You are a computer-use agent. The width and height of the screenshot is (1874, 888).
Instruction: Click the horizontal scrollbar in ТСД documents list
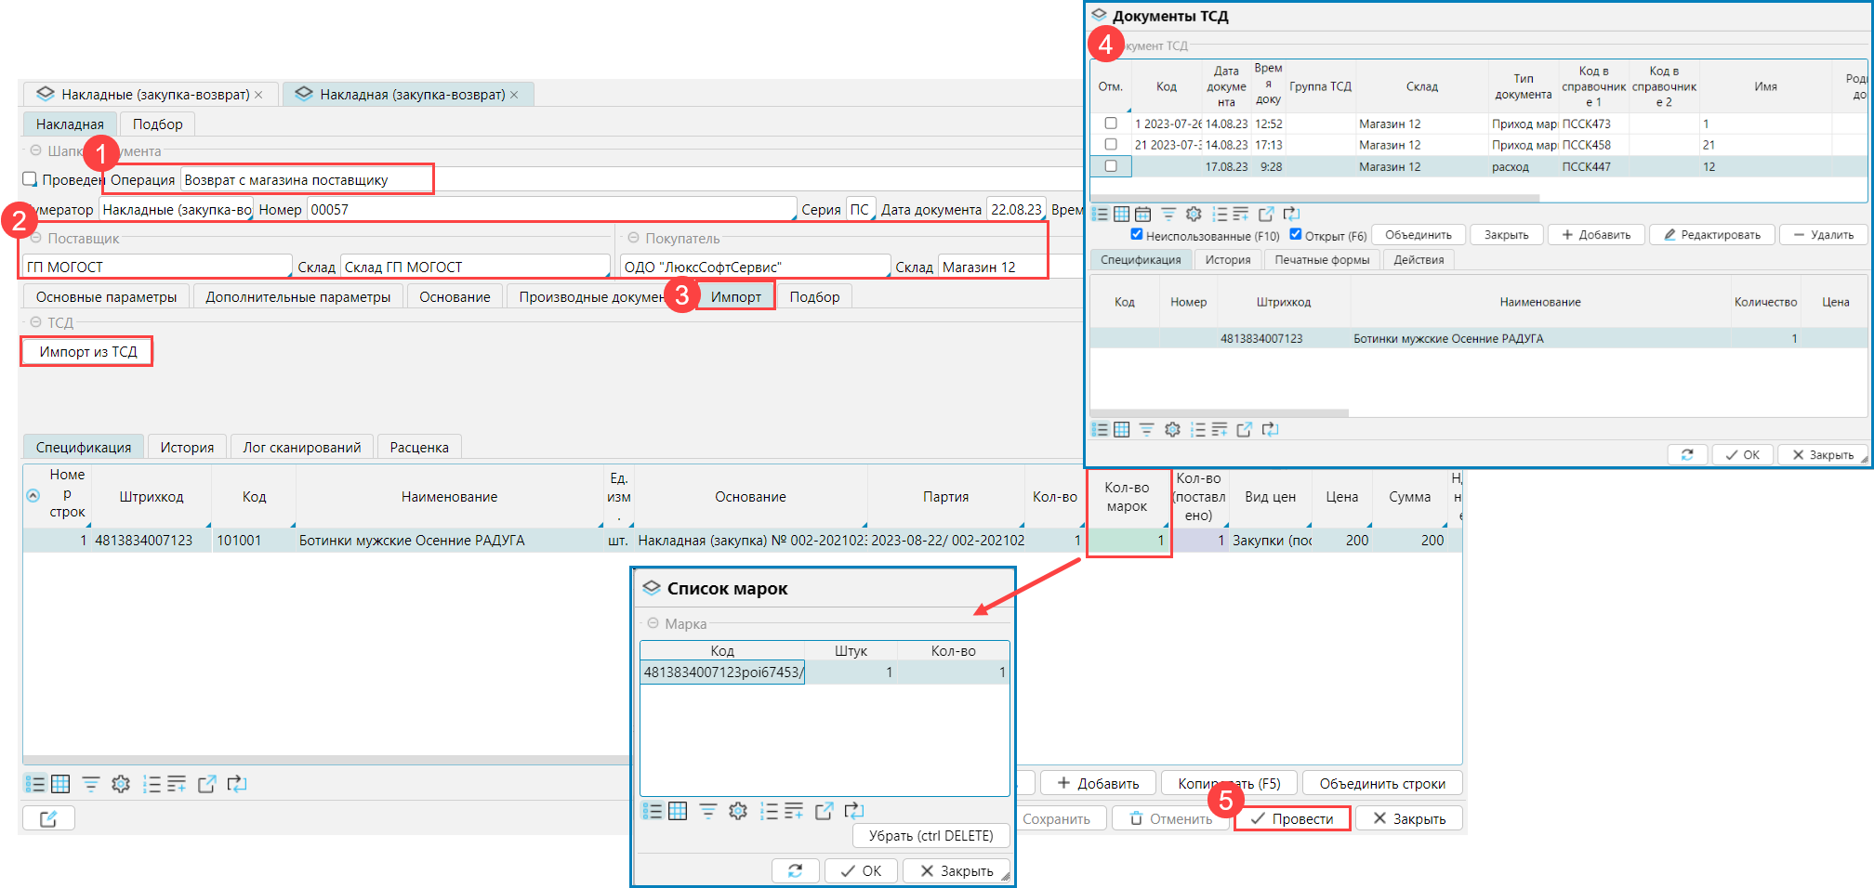(x=1314, y=198)
